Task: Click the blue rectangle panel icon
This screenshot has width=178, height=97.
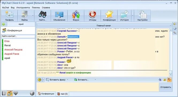Action: pos(175,28)
